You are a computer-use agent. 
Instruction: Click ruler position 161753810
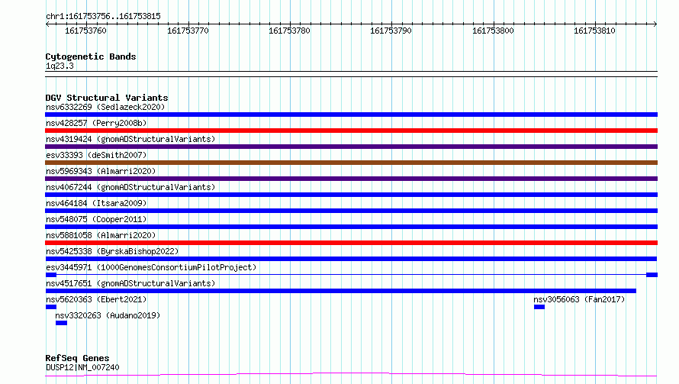(594, 31)
